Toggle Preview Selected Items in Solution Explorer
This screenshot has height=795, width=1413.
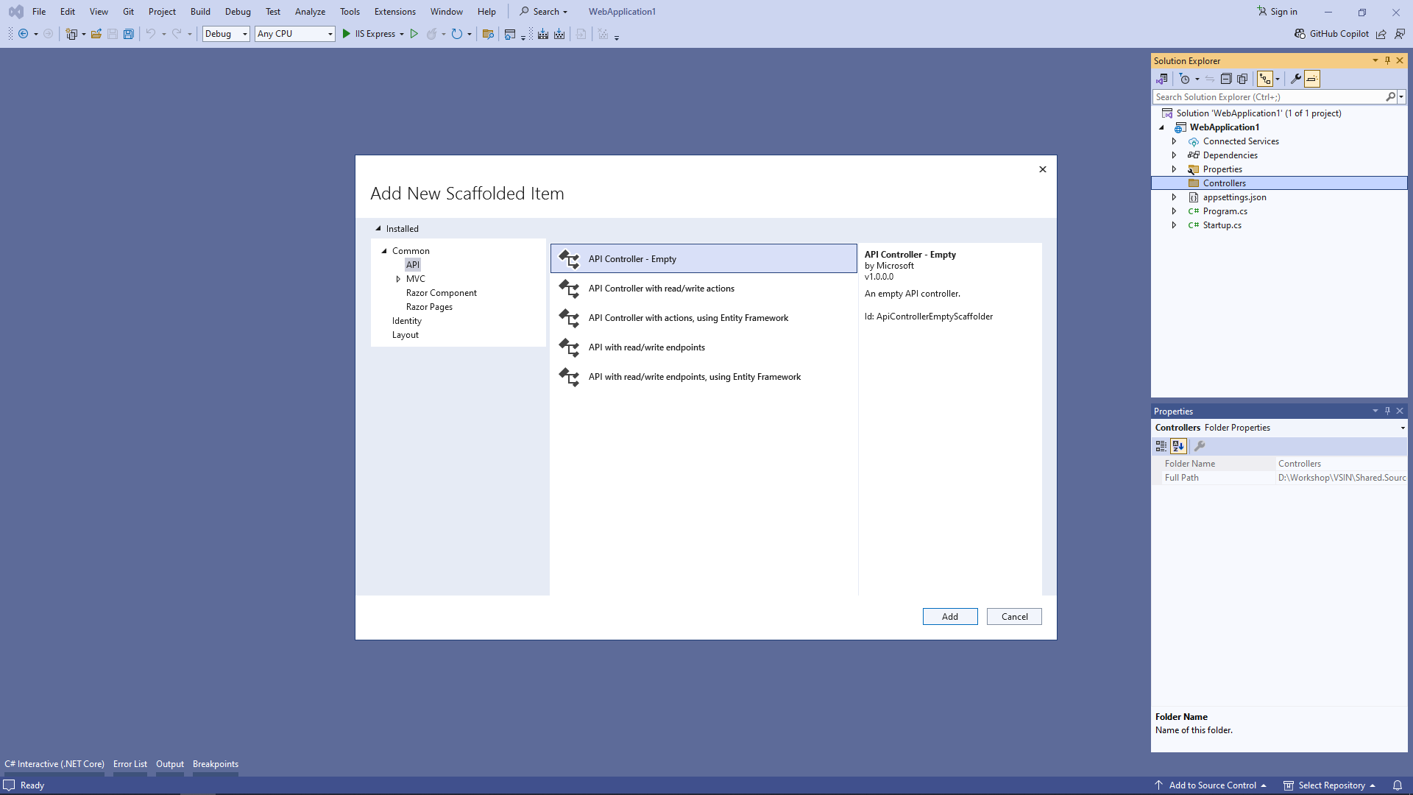coord(1312,79)
